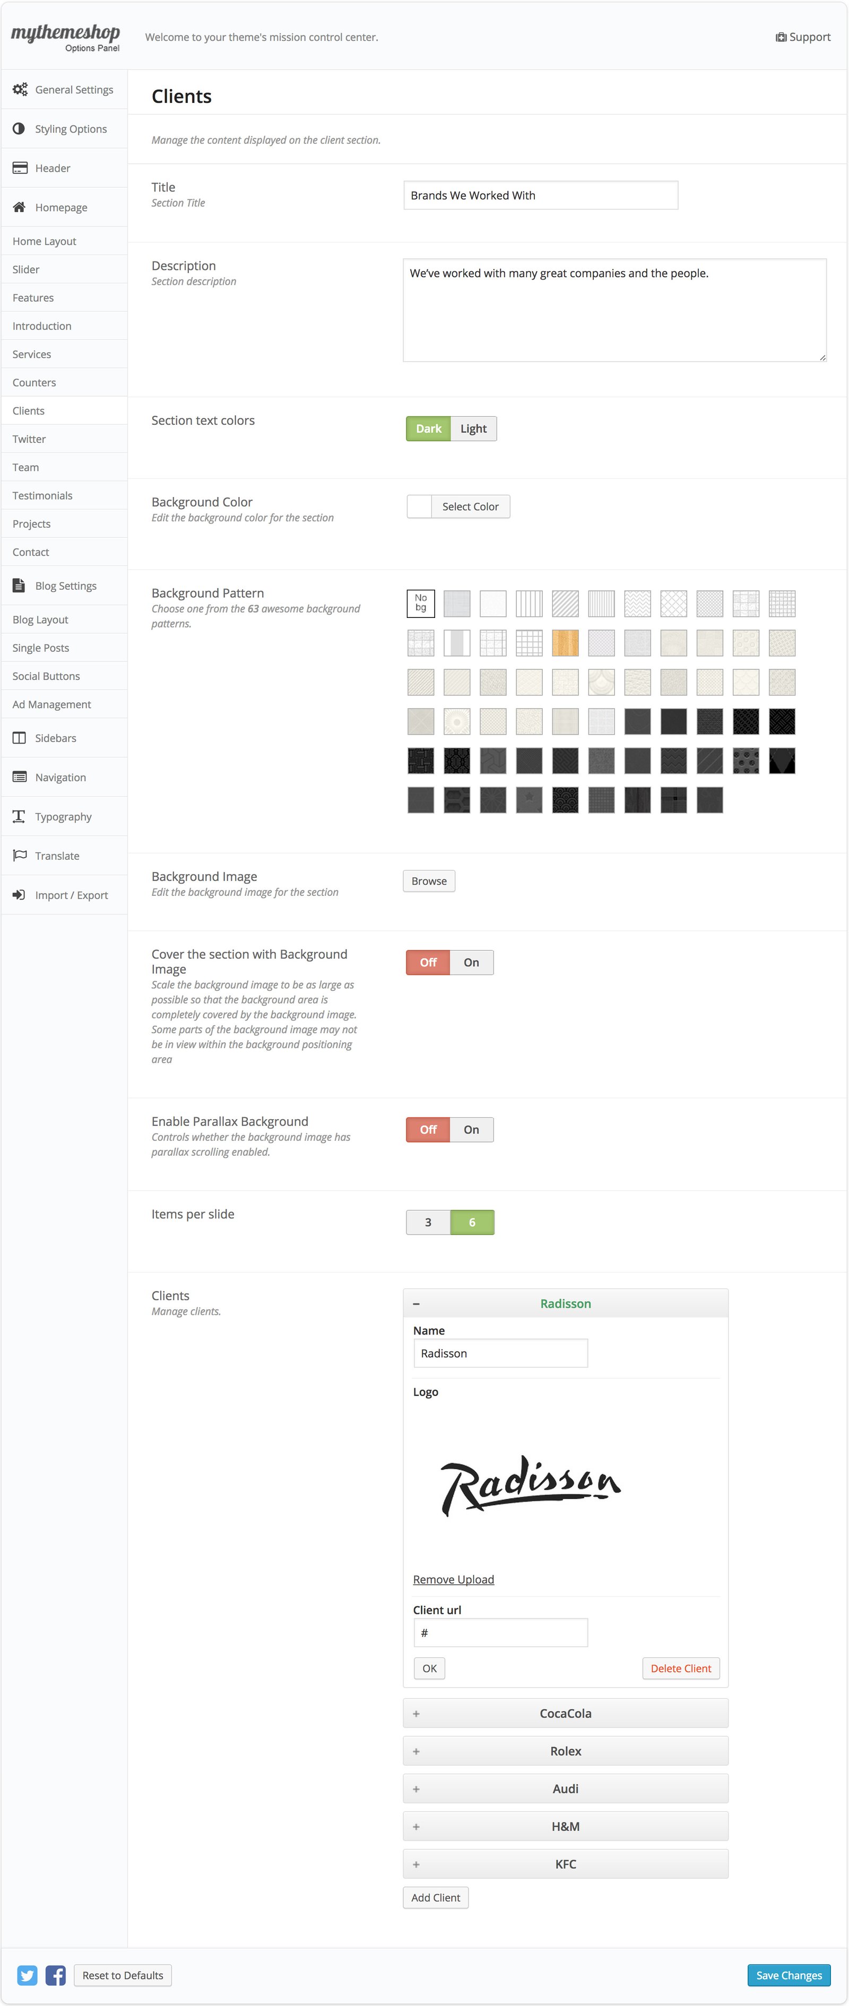Open the Facebook icon in footer
This screenshot has width=849, height=2006.
(55, 1975)
